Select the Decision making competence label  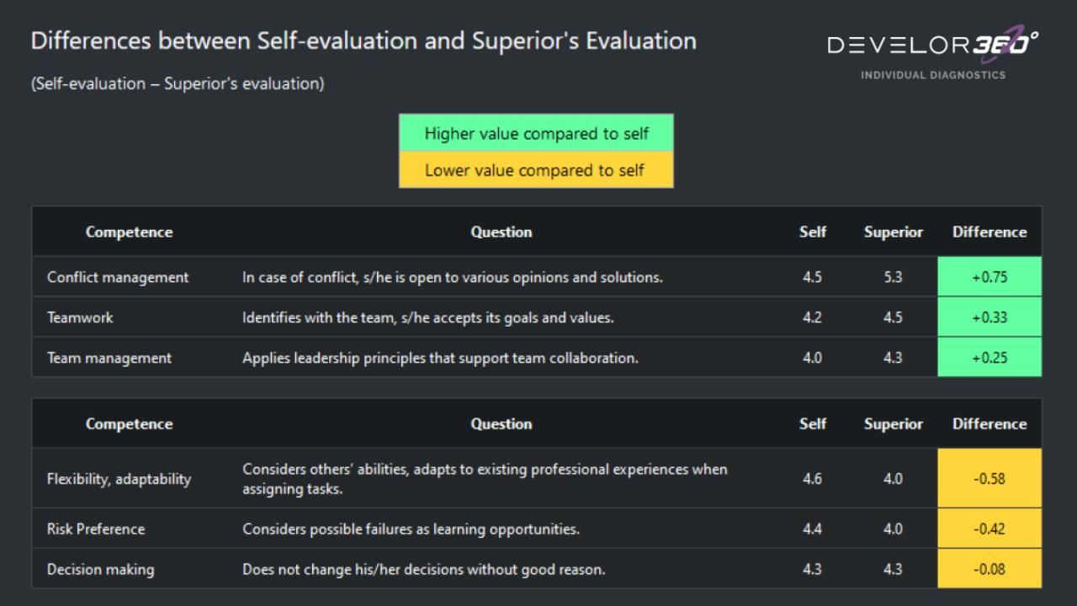click(100, 569)
